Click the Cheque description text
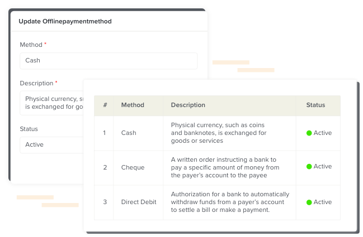Viewport: 363px width, 237px height. tap(225, 167)
